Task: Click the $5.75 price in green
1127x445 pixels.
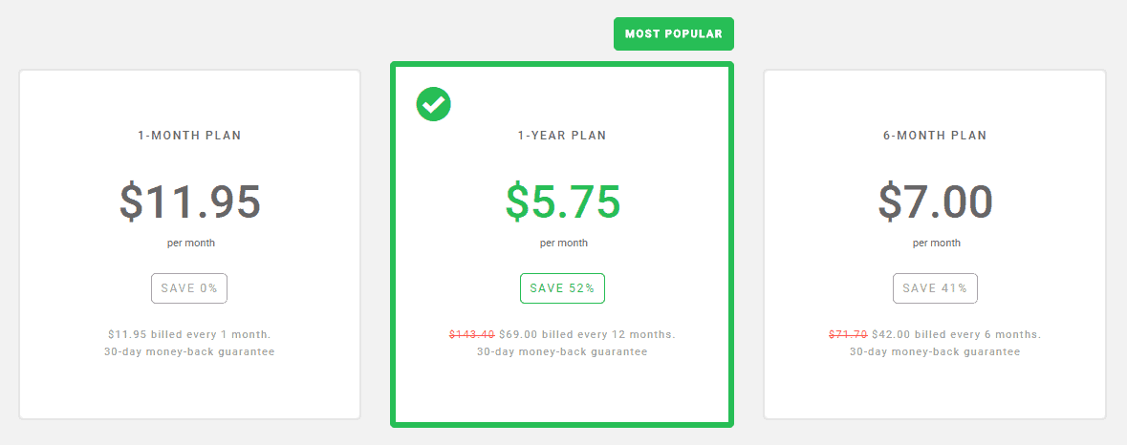Action: [x=563, y=201]
